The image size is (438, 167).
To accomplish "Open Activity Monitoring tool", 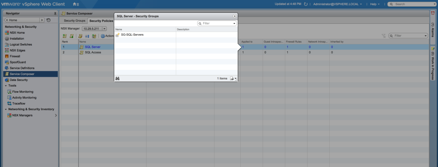I will click(24, 98).
